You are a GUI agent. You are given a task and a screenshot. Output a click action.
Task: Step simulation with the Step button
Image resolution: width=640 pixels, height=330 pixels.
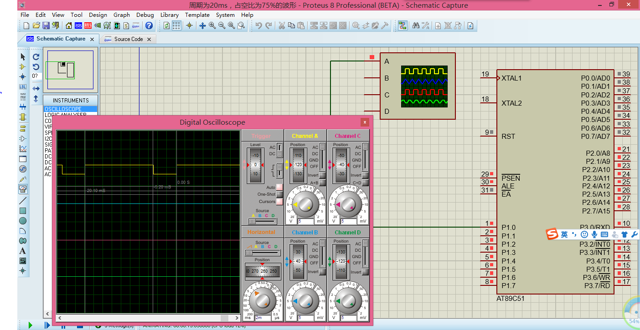point(47,325)
